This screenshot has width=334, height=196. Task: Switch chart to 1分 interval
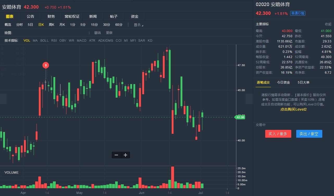73,25
